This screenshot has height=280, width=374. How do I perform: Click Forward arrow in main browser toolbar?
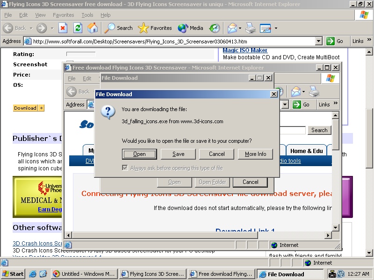(x=42, y=28)
